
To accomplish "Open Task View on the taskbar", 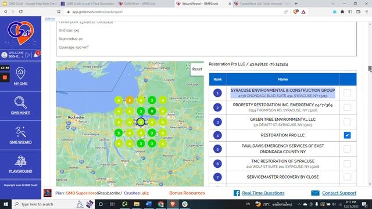I will (112, 204).
